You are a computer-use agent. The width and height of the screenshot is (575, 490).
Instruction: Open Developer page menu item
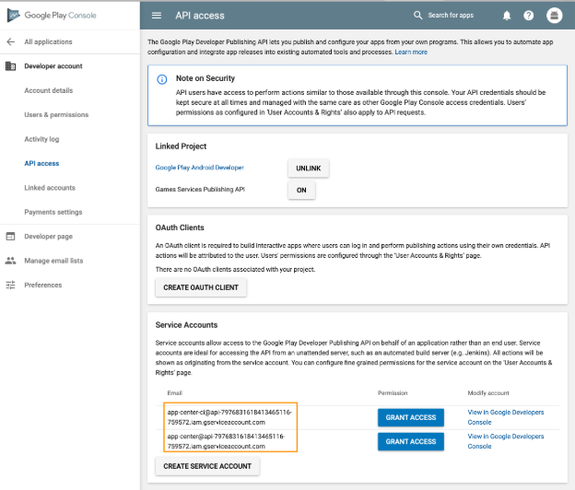coord(49,237)
